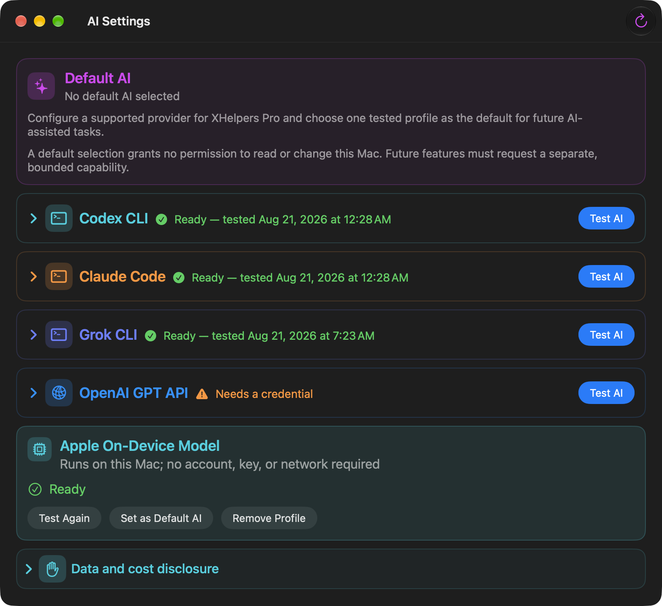The width and height of the screenshot is (662, 606).
Task: Click the Claude Code terminal icon
Action: click(x=59, y=276)
